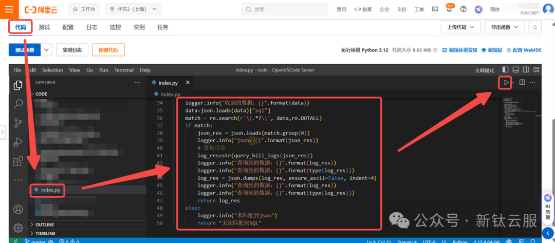Open the floating AI 助理 assistant button
The width and height of the screenshot is (555, 243).
point(548,207)
